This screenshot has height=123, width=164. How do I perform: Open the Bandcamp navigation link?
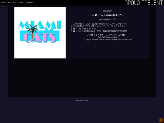(12, 3)
